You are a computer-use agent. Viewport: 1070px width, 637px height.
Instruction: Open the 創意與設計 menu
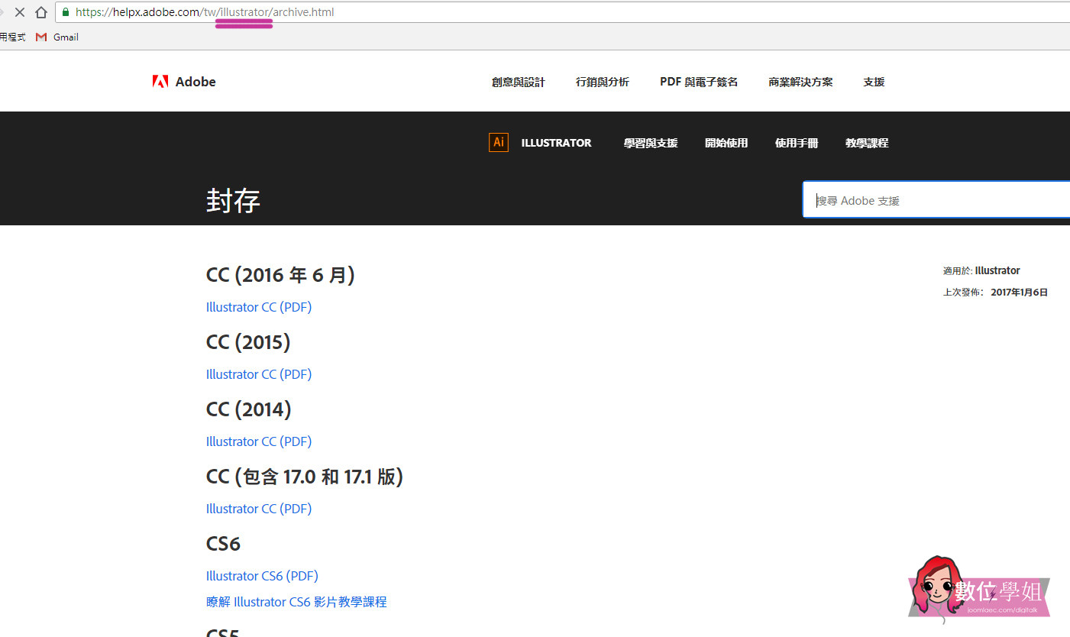coord(518,82)
